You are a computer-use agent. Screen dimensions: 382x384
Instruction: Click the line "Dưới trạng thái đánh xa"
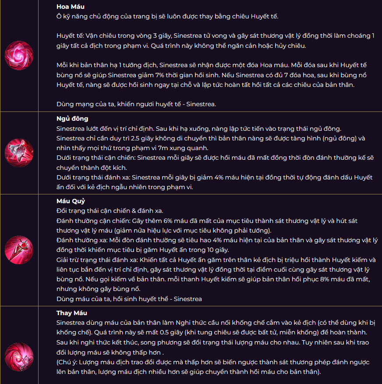(x=214, y=177)
